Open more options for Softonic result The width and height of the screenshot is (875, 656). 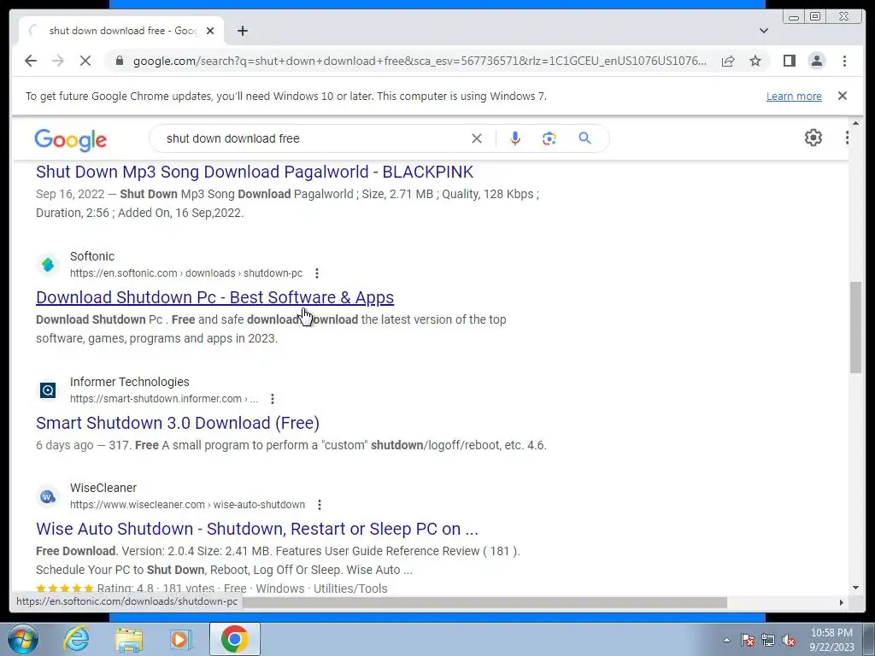(317, 273)
